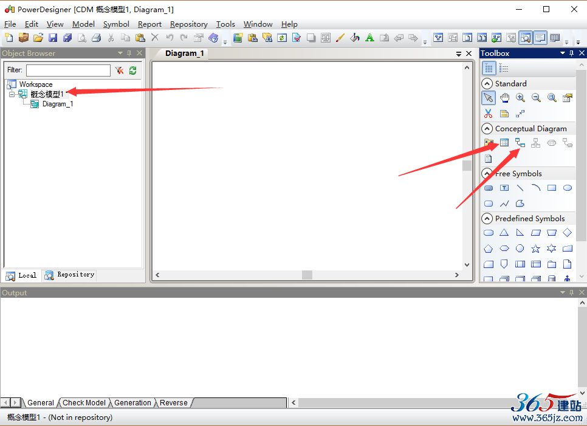Select the File tool in Conceptual Diagram
Viewport: 587px width, 426px height.
pos(489,159)
